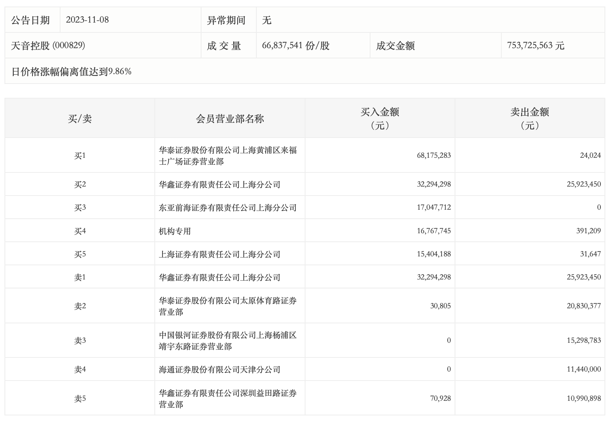The height and width of the screenshot is (426, 611).
Task: Click the sell amount 20,830,377
Action: point(584,306)
